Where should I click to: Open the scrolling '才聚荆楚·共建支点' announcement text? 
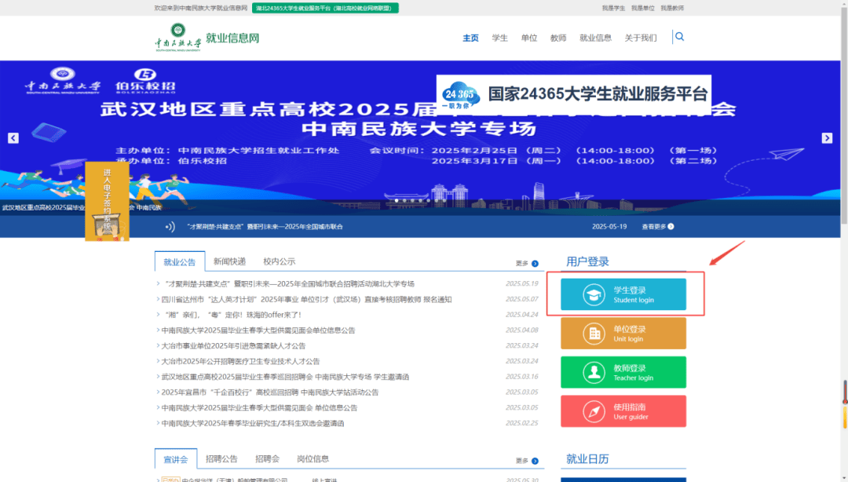[265, 227]
